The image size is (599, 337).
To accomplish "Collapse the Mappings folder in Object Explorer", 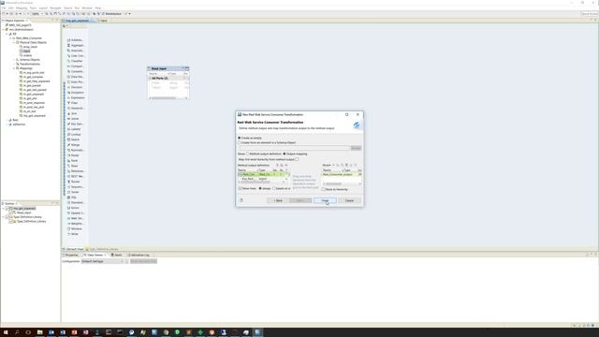I will [14, 68].
